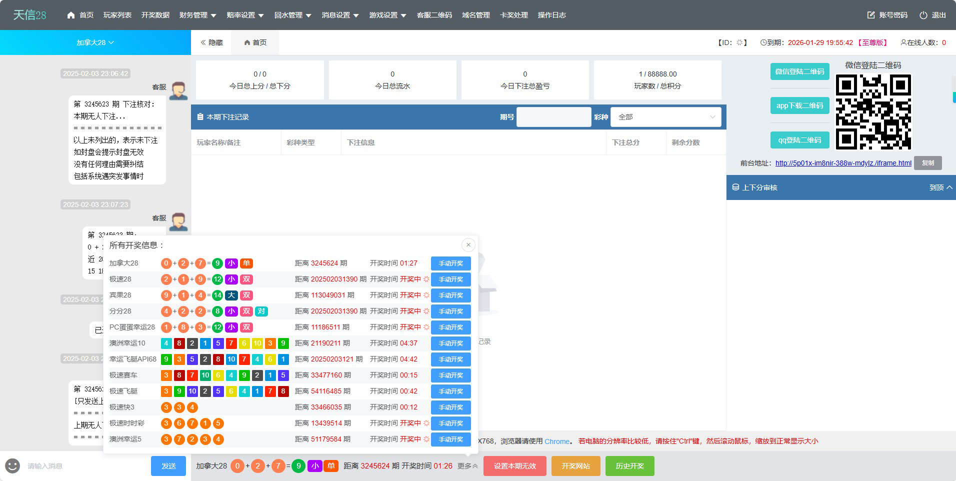Click 手动开奖 for 澳洲幸运5
Screen dimensions: 956x481
pos(450,439)
